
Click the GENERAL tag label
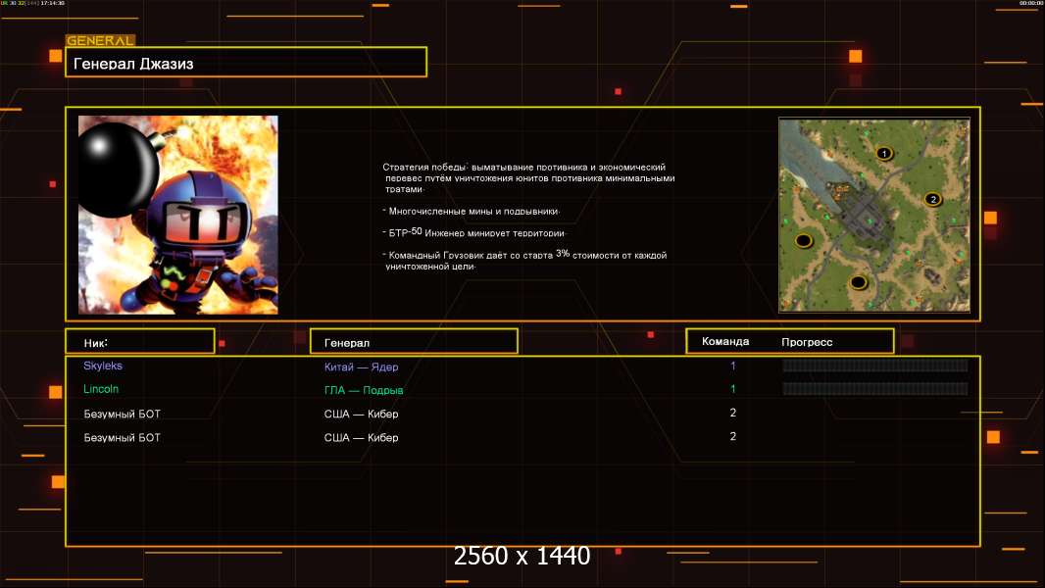(x=101, y=40)
